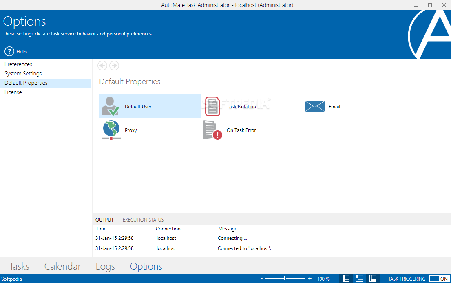Open the On Task Error icon
The image size is (451, 283).
(x=212, y=130)
